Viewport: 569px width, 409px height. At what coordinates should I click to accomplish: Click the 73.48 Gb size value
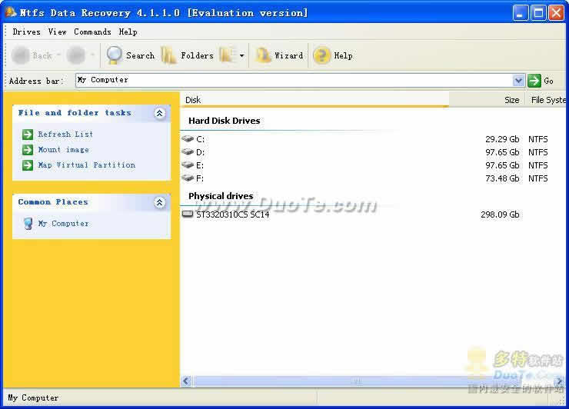click(x=502, y=178)
